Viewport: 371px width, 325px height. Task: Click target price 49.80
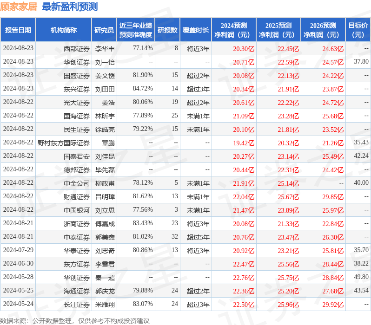pyautogui.click(x=361, y=277)
